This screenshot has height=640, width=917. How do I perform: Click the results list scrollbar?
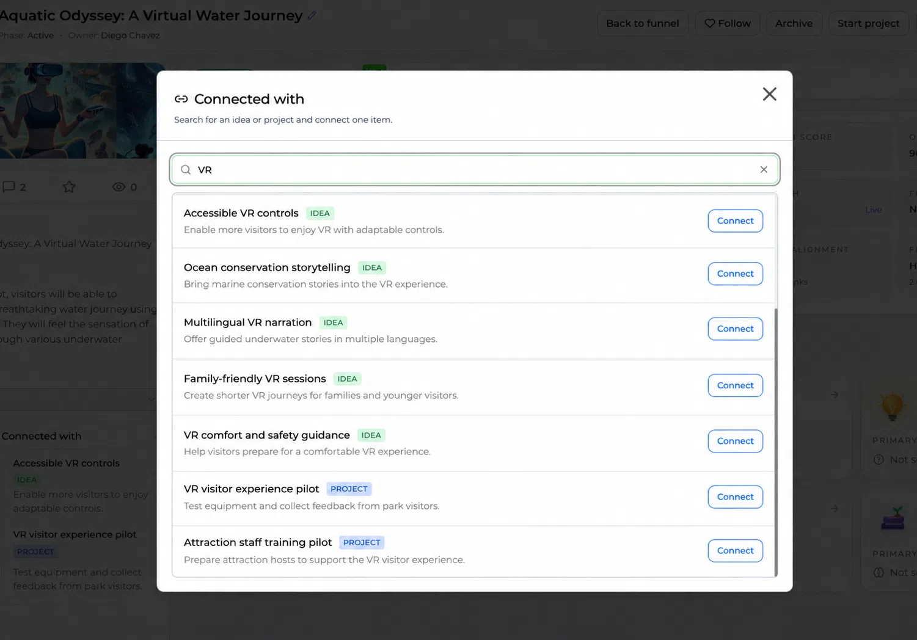pos(776,442)
